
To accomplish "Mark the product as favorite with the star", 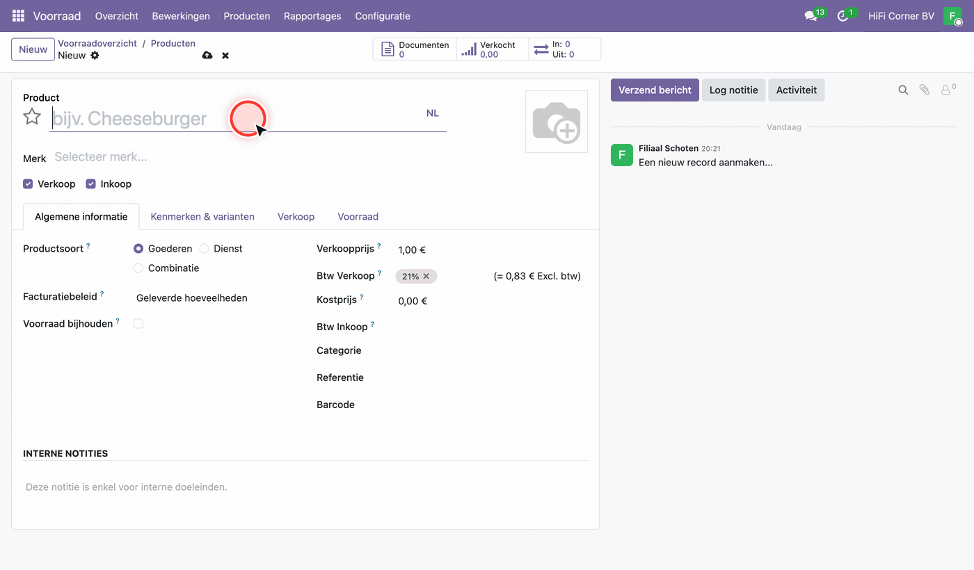I will point(32,117).
